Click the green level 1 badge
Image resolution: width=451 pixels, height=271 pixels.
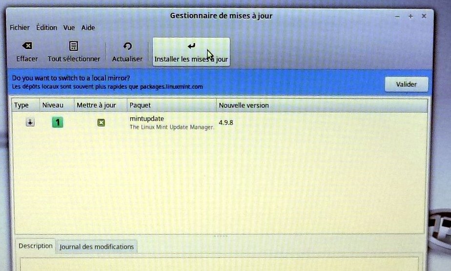tap(58, 123)
